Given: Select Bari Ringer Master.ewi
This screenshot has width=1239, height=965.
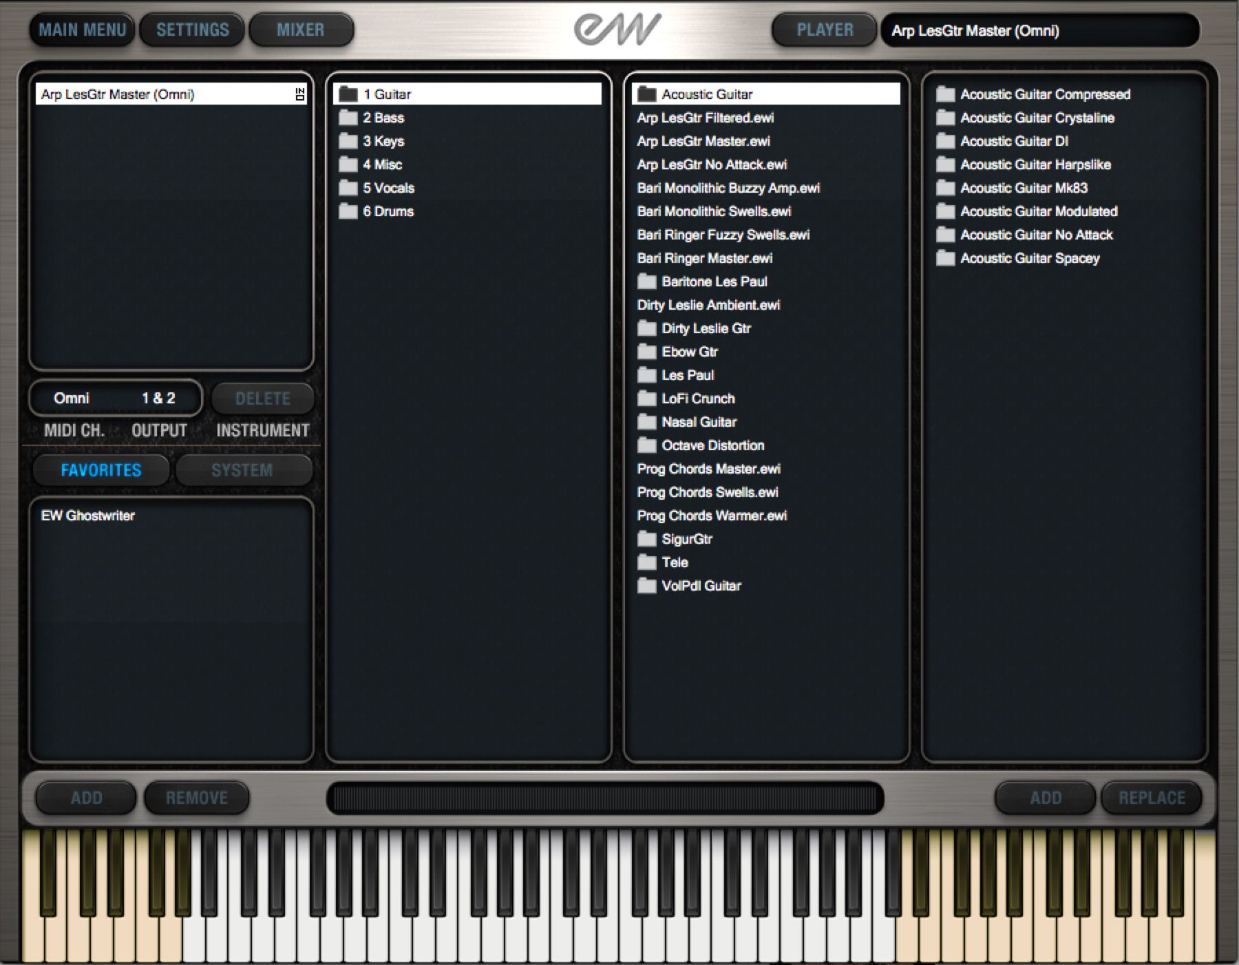Looking at the screenshot, I should (705, 258).
